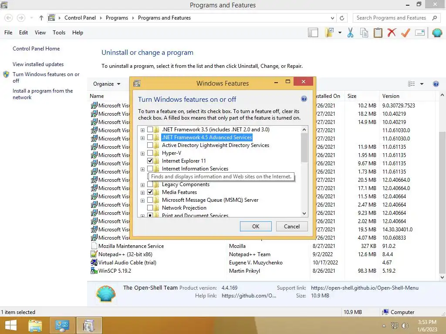Screen dimensions: 446x334
Task: Click the red X Delete toolbar icon
Action: tap(392, 32)
